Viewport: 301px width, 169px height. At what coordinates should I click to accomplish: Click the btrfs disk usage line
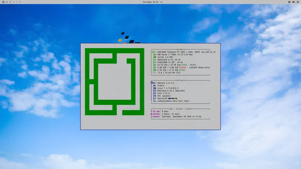176,65
